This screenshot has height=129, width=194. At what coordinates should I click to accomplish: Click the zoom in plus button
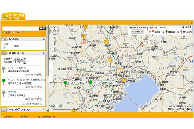coord(55,38)
